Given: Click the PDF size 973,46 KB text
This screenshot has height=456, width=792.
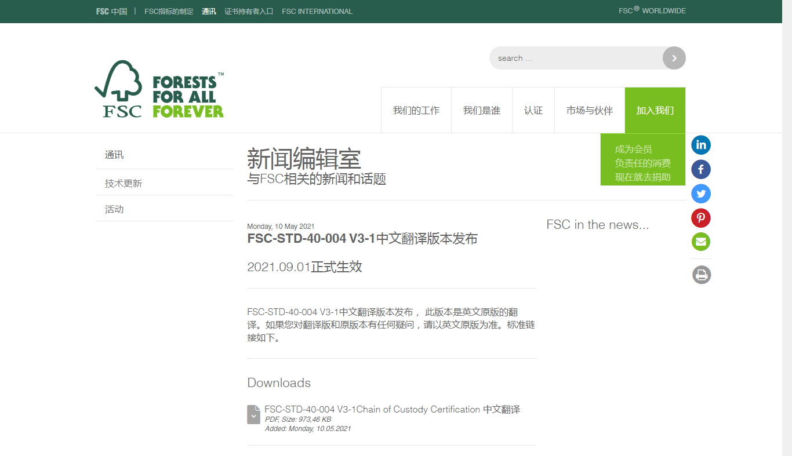Looking at the screenshot, I should [298, 419].
